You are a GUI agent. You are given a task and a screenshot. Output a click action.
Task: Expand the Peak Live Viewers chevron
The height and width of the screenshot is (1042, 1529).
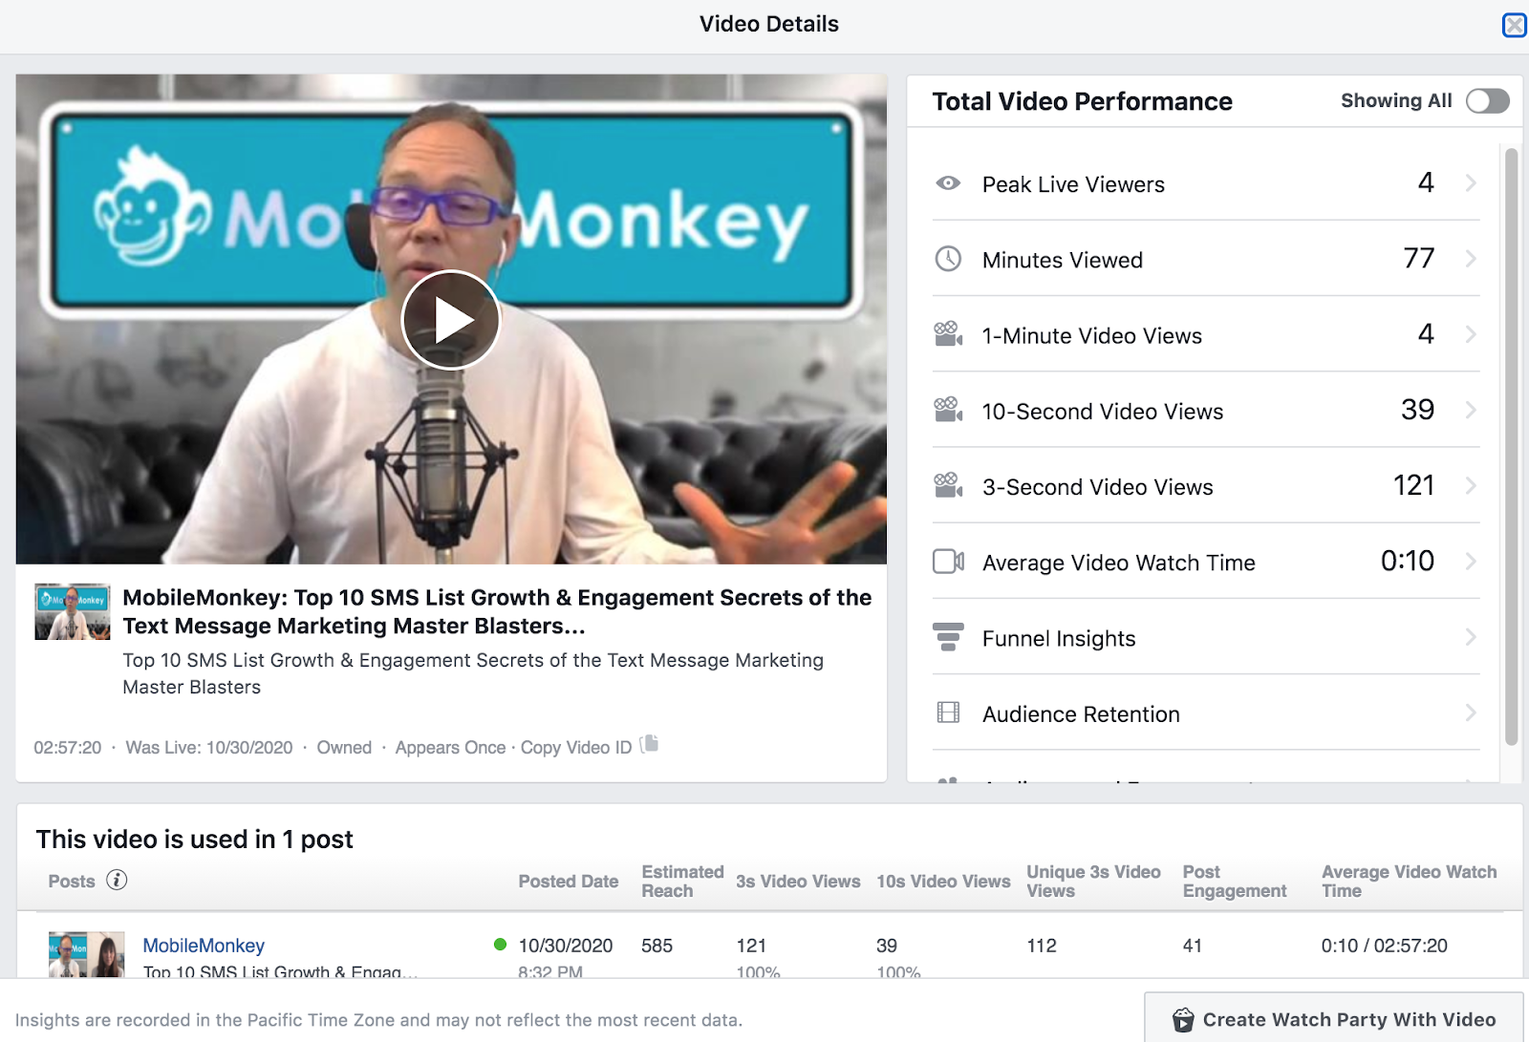pos(1471,183)
